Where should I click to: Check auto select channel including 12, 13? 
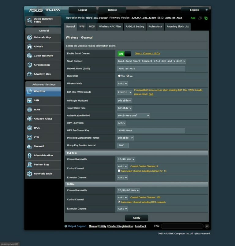click(119, 171)
